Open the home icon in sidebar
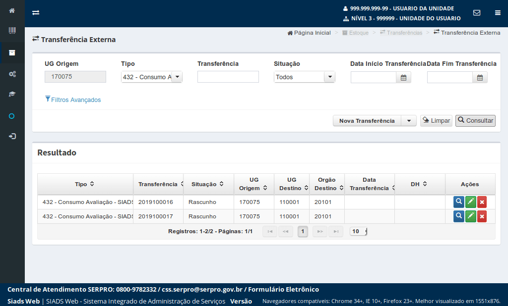 point(12,11)
